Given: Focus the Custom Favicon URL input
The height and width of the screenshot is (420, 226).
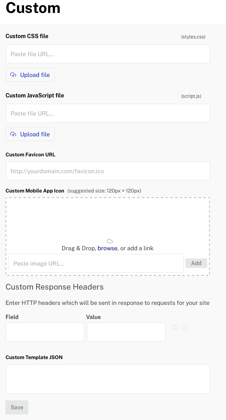Looking at the screenshot, I should (108, 171).
